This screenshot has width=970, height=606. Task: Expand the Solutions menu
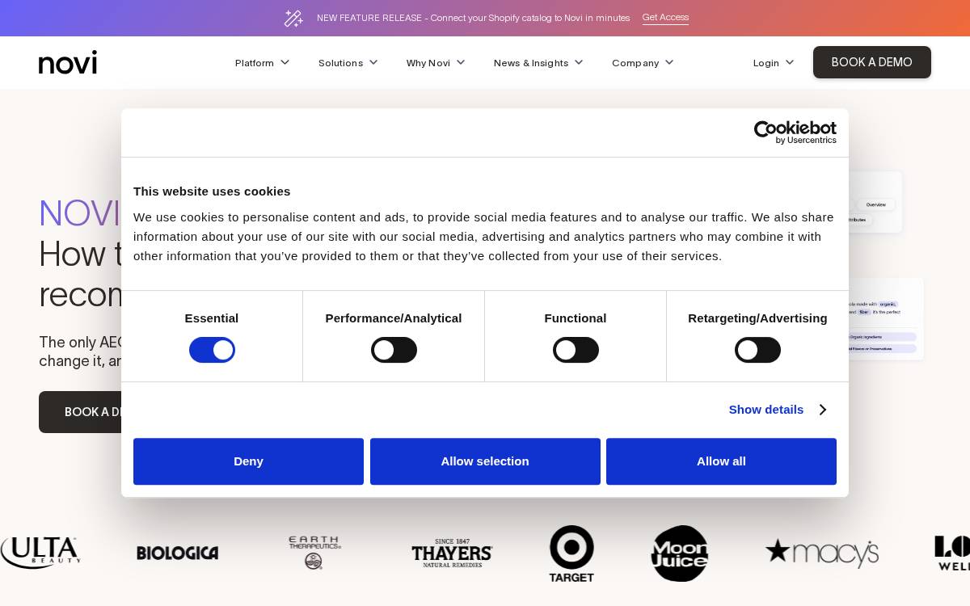348,62
